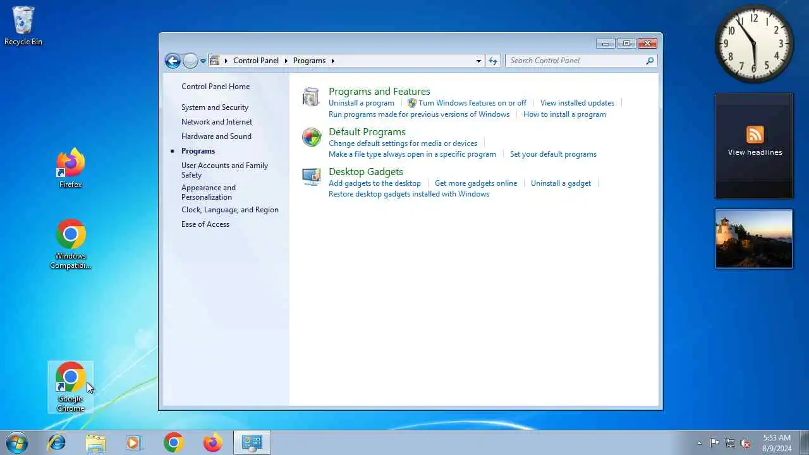Go to Hardware and Sound category
The width and height of the screenshot is (809, 455).
click(216, 136)
